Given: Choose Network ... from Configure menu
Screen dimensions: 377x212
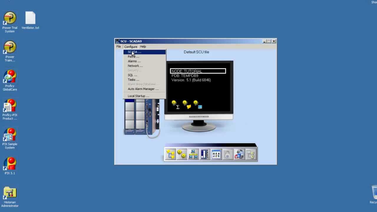Looking at the screenshot, I should [x=144, y=66].
